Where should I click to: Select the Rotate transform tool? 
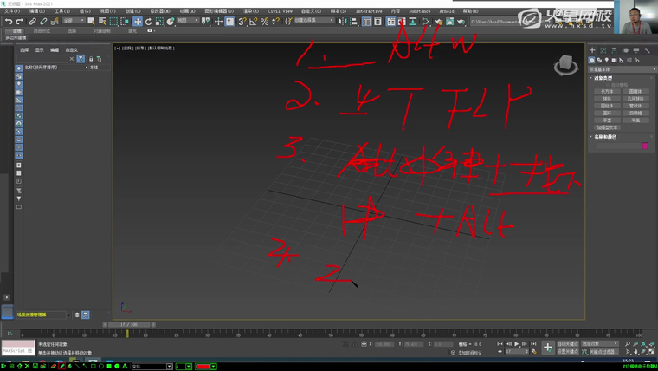[x=147, y=21]
